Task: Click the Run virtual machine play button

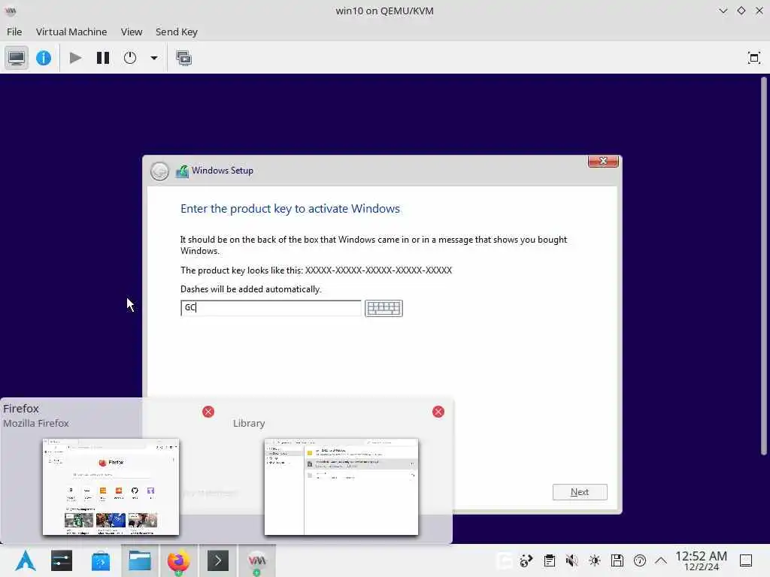Action: pos(76,58)
